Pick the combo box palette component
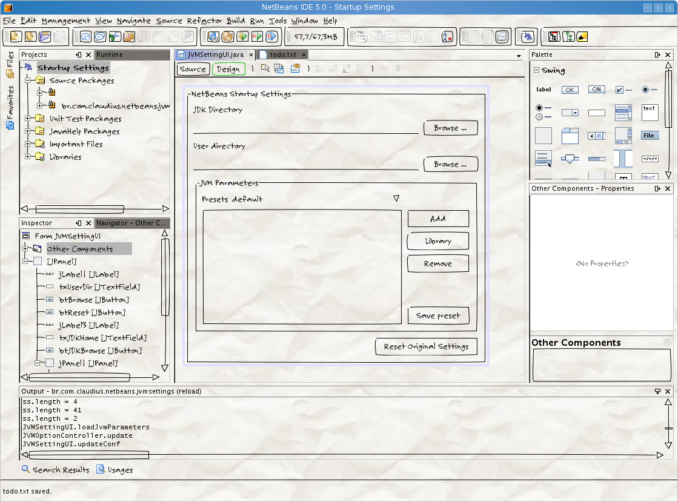Screen dimensions: 678x502 coord(570,113)
